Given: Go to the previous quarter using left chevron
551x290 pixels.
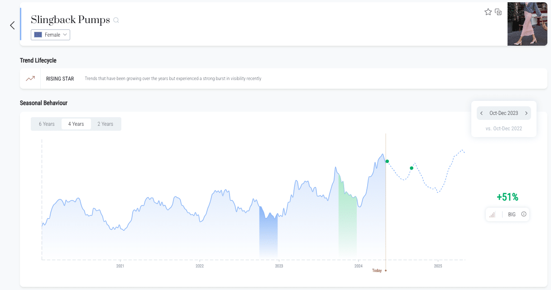Looking at the screenshot, I should point(481,114).
